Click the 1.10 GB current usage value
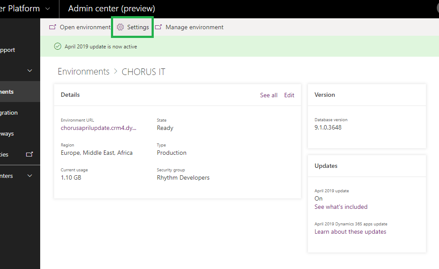 click(x=71, y=177)
